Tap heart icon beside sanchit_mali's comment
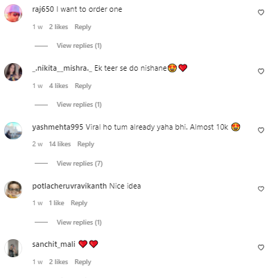 pos(261,247)
